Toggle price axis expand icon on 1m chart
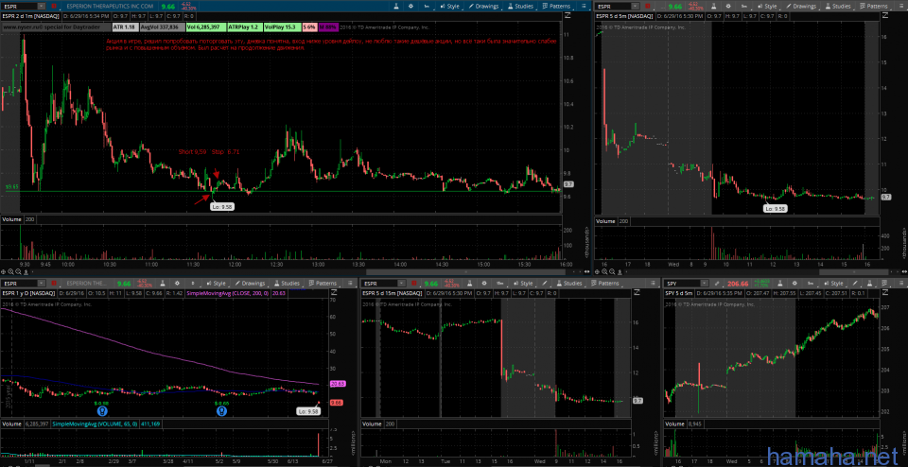 pyautogui.click(x=567, y=15)
